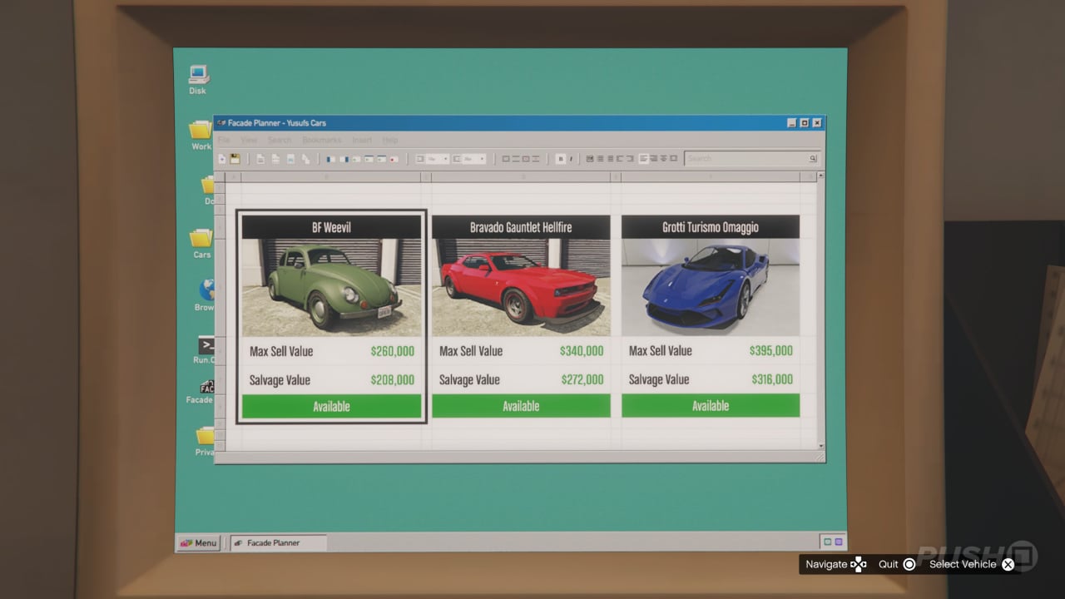Open the Work folder on the desktop
1065x599 pixels.
click(x=201, y=135)
